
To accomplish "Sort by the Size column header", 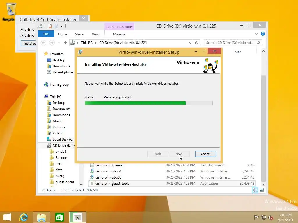I will 238,52.
